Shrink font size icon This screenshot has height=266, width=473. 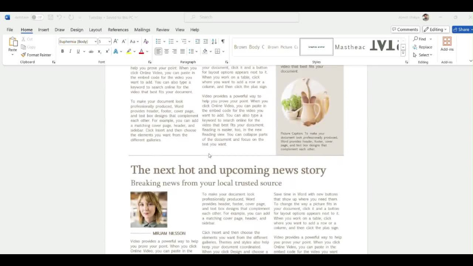click(x=123, y=41)
